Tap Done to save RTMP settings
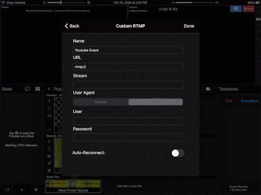261x195 pixels. 189,26
